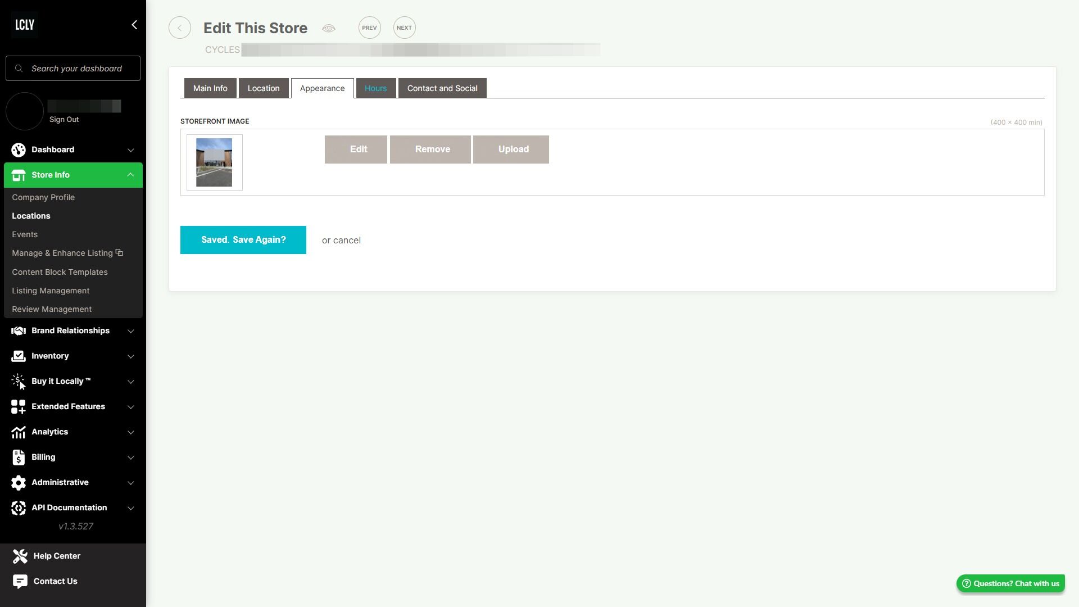Click the Analytics chart icon
This screenshot has height=607, width=1079.
point(19,432)
